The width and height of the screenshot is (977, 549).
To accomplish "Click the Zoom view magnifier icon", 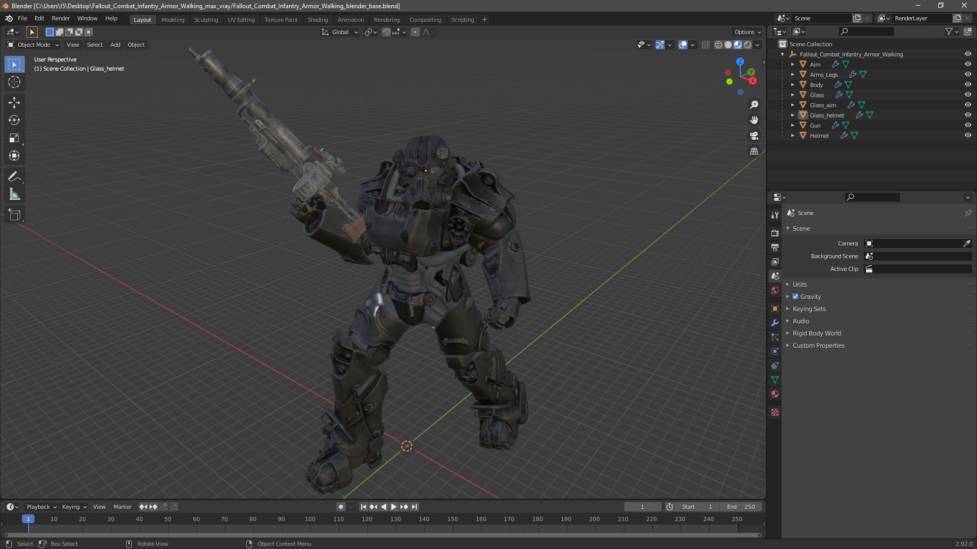I will pos(754,105).
